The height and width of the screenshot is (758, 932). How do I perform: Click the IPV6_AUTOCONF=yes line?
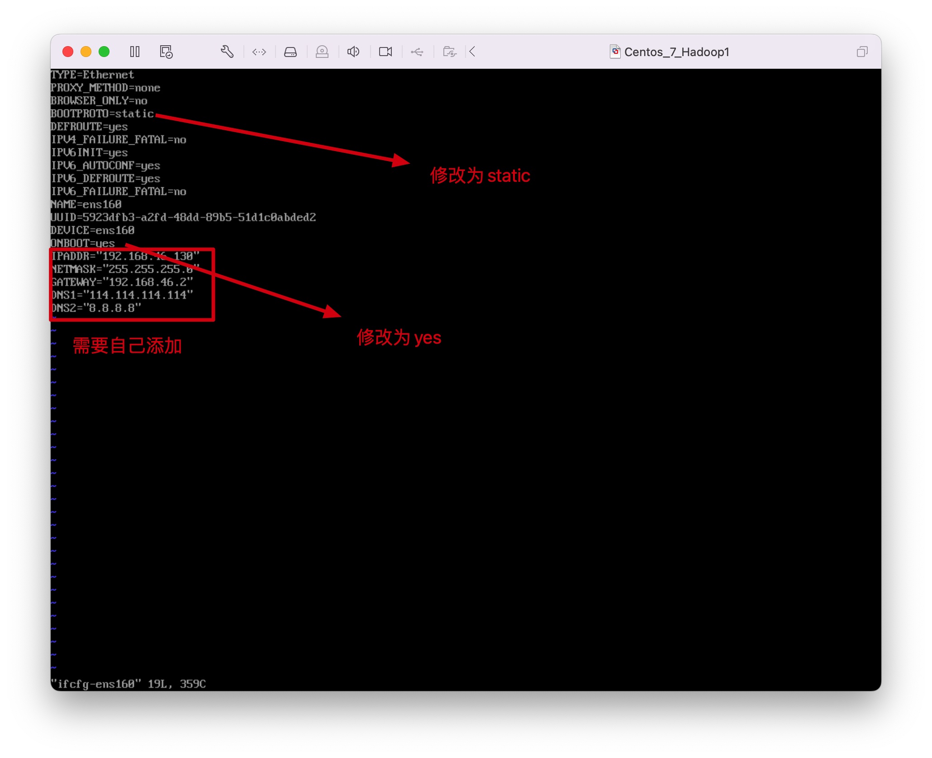pyautogui.click(x=105, y=166)
